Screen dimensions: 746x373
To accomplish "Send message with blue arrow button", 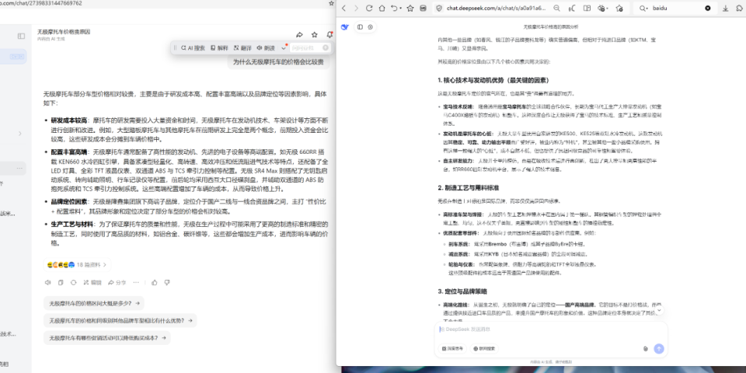I will tap(659, 349).
